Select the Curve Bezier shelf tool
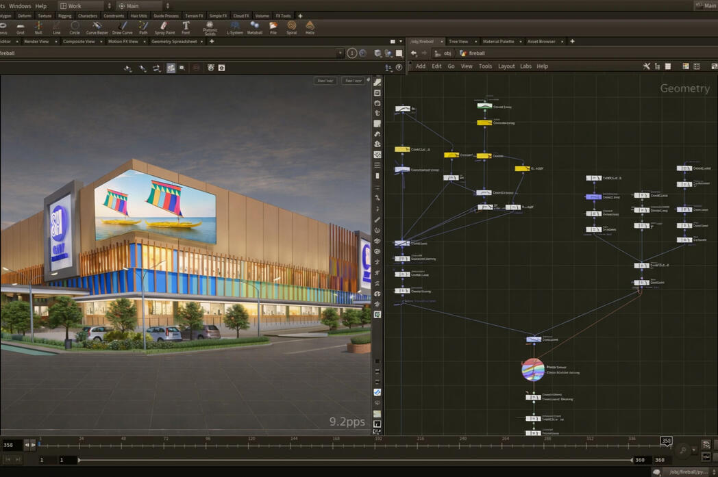Image resolution: width=718 pixels, height=477 pixels. coord(97,28)
